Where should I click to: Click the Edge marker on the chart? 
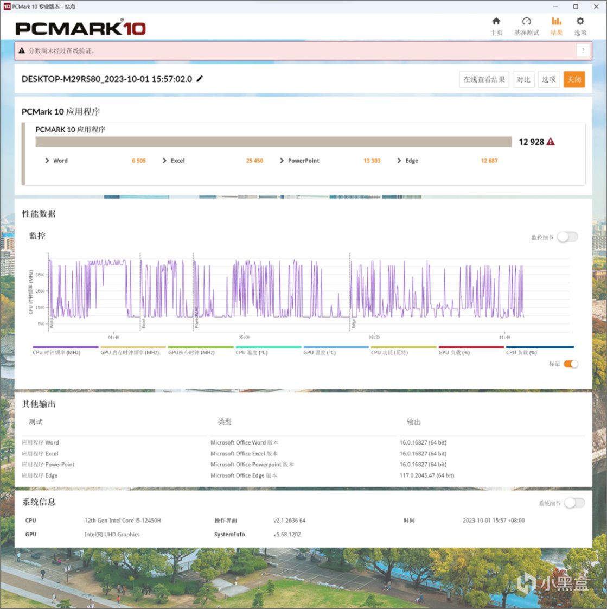[353, 323]
